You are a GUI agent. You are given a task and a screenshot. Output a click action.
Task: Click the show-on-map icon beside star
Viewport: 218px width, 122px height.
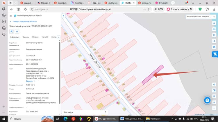pyautogui.click(x=12, y=32)
